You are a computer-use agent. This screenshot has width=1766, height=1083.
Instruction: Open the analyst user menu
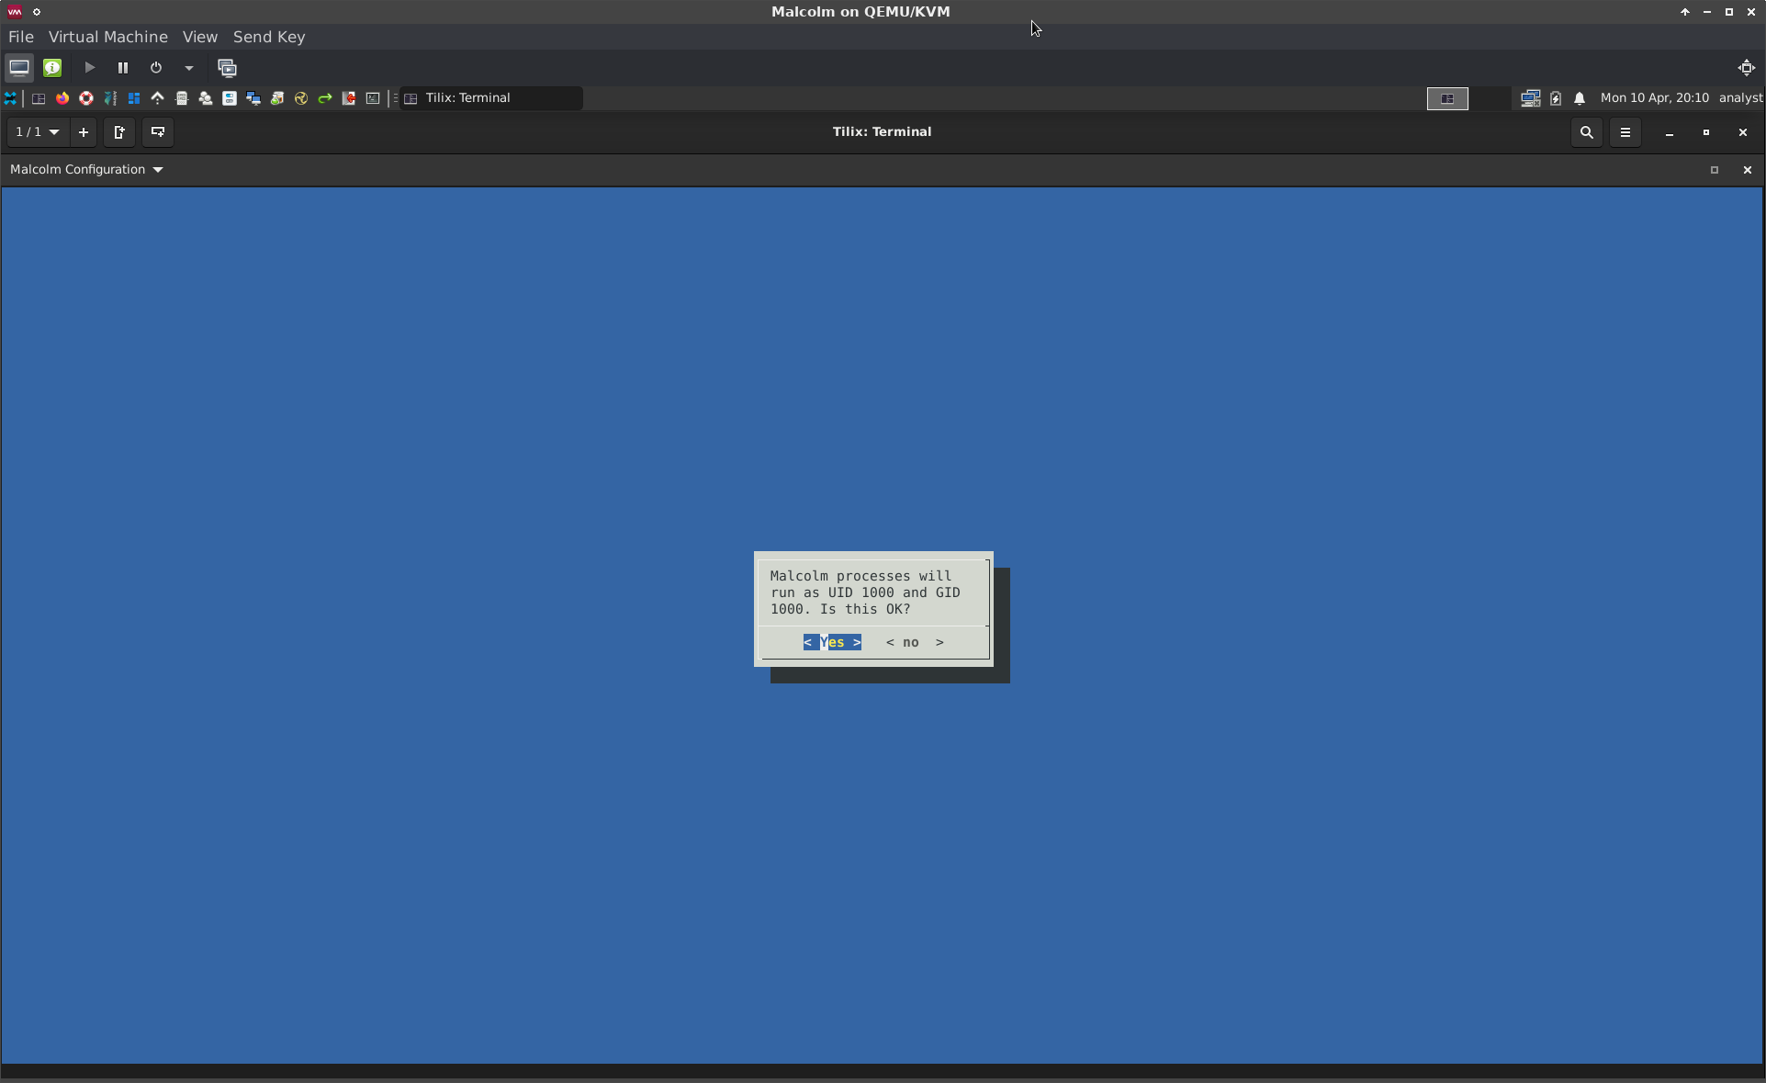pyautogui.click(x=1740, y=98)
